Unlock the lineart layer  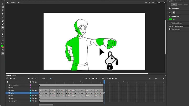(x=36, y=90)
